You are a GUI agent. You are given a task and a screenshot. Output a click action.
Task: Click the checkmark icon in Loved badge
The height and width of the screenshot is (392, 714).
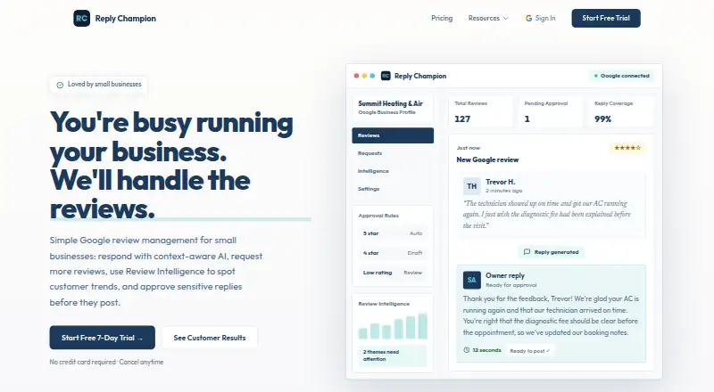coord(60,85)
